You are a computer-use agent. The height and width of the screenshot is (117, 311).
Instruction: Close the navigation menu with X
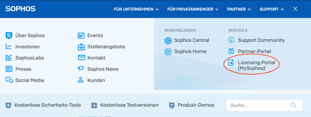pyautogui.click(x=295, y=9)
